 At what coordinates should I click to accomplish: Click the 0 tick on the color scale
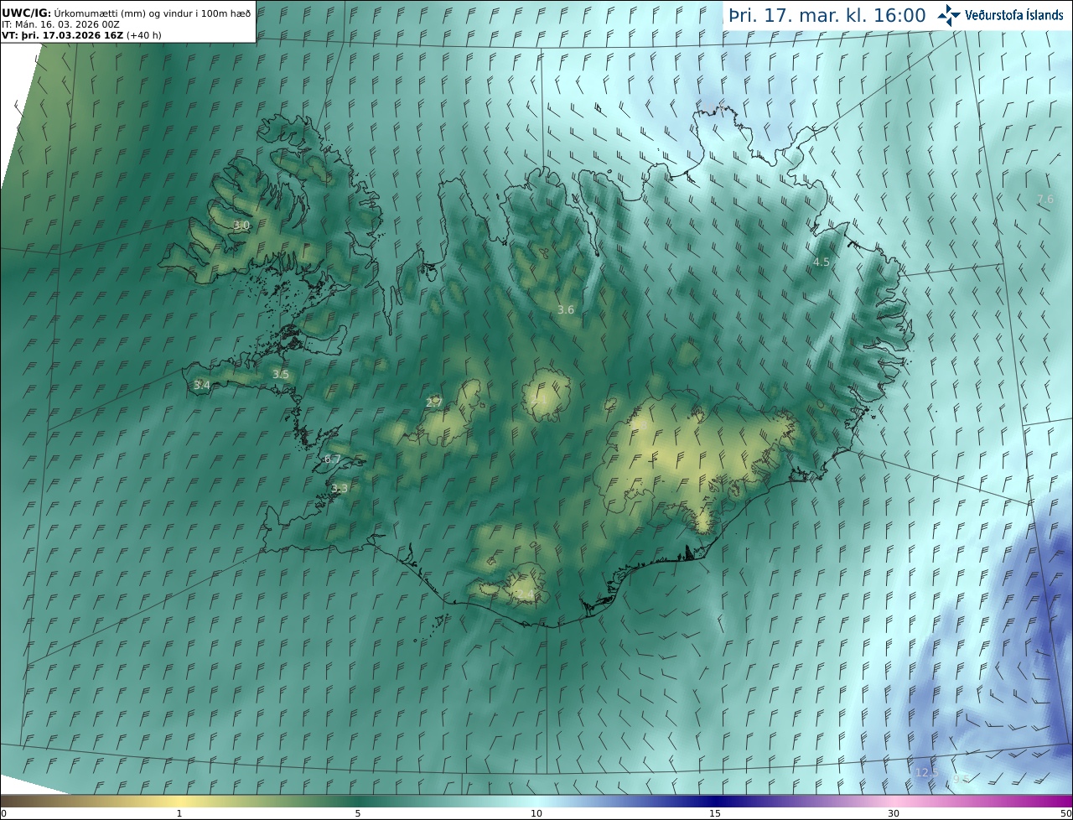coord(3,813)
